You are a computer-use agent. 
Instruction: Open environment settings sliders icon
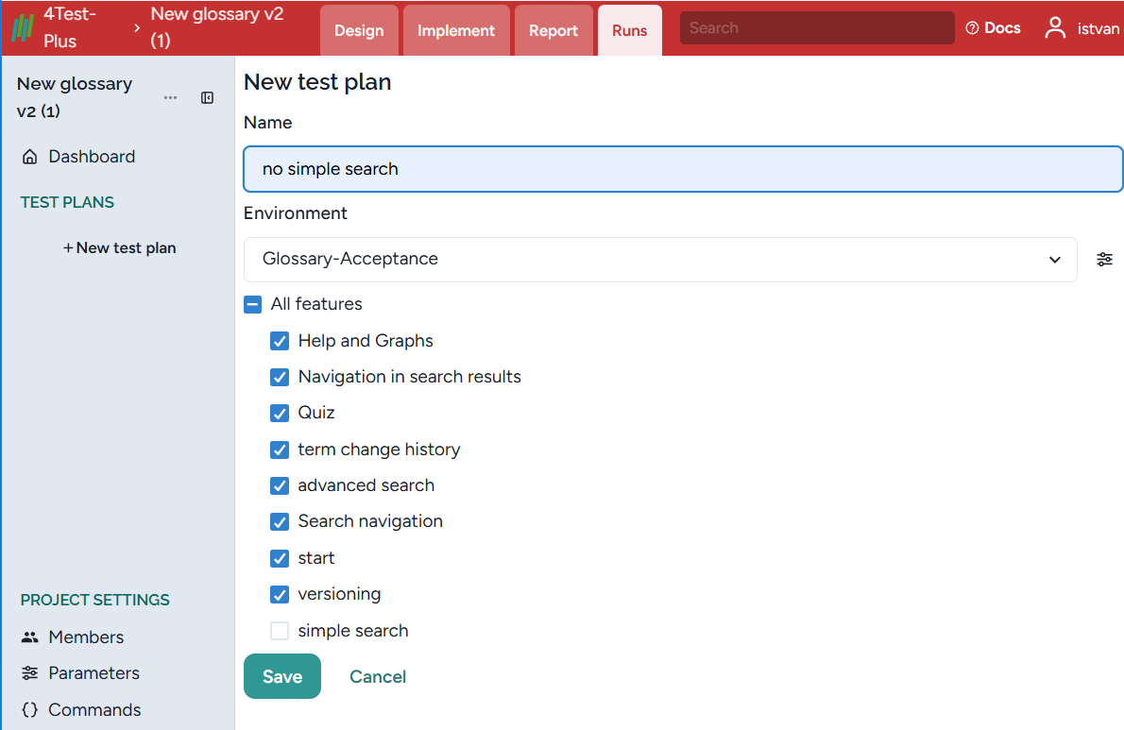point(1104,260)
